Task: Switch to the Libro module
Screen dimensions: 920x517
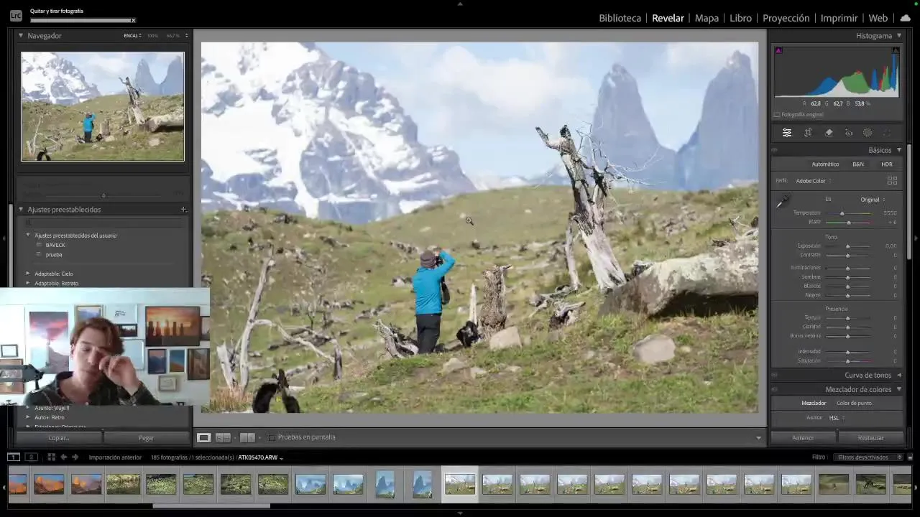Action: 740,18
